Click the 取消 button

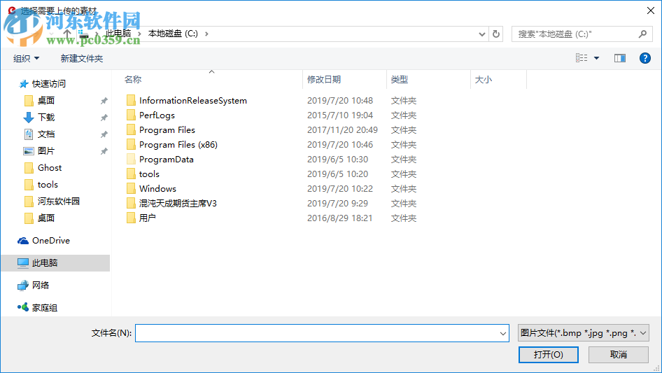[619, 354]
